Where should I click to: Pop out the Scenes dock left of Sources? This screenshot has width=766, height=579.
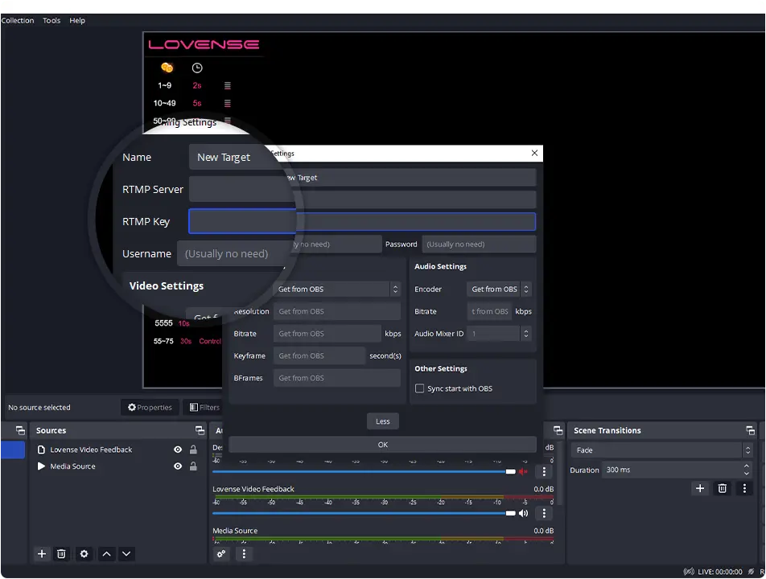20,430
